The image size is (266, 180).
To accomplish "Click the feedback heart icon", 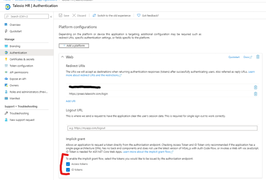I will click(x=139, y=15).
